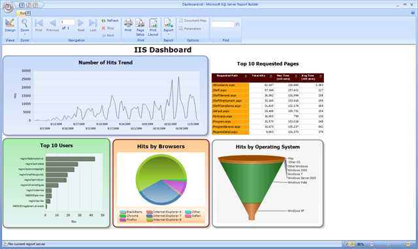Click the No current report server status
The image size is (418, 249).
click(x=26, y=244)
